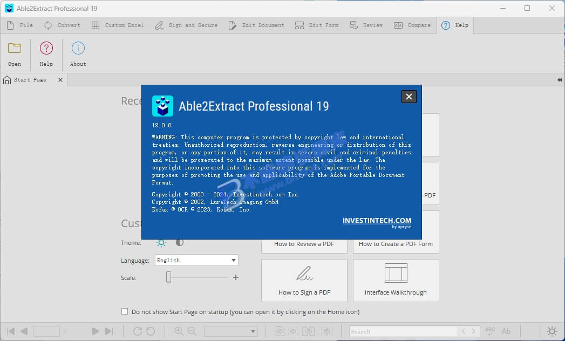Click single page view icon

tap(280, 331)
